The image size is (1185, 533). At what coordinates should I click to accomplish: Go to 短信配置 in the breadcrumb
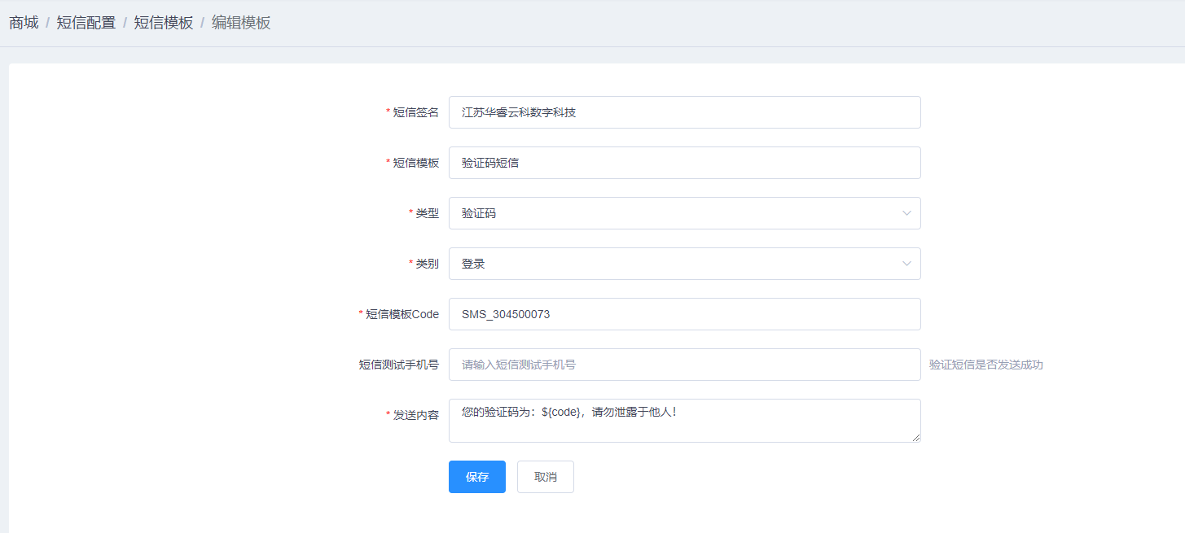click(x=86, y=23)
